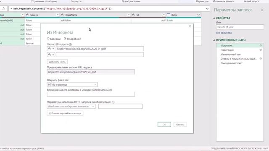Click Data column table type icon

click(x=169, y=15)
